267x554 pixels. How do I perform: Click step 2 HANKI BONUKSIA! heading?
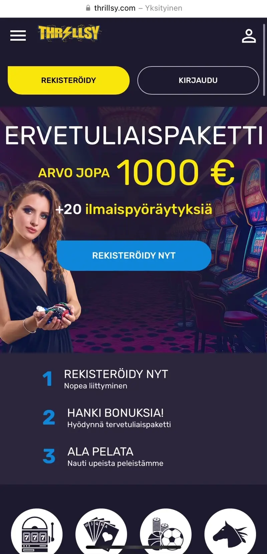click(115, 413)
